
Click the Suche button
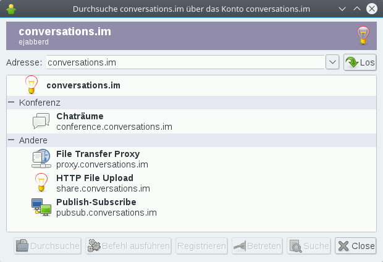(x=309, y=246)
